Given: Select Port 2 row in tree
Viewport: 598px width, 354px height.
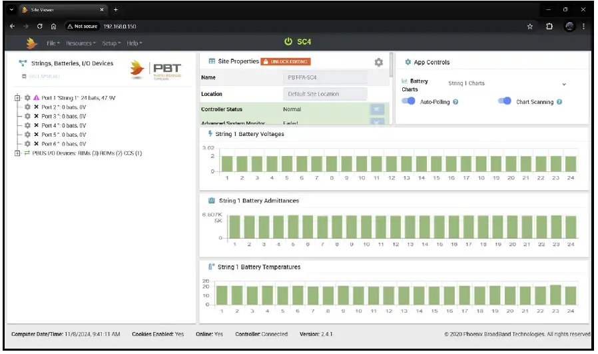Looking at the screenshot, I should [64, 107].
